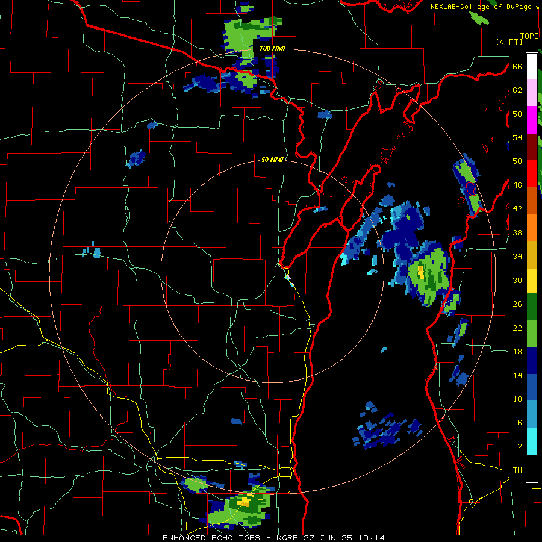Select the dark orange legend swatch
542x542 pixels.
(532, 200)
